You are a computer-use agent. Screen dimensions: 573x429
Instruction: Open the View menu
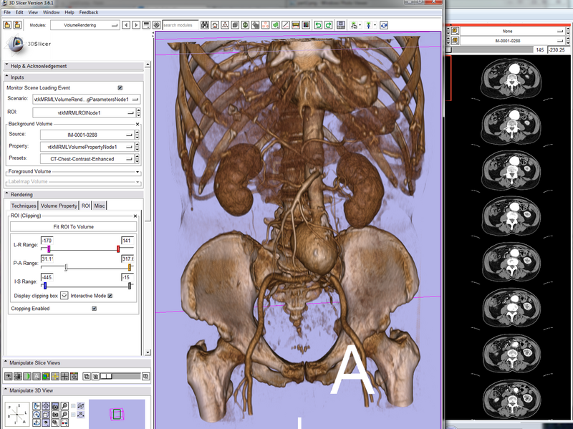pos(31,11)
